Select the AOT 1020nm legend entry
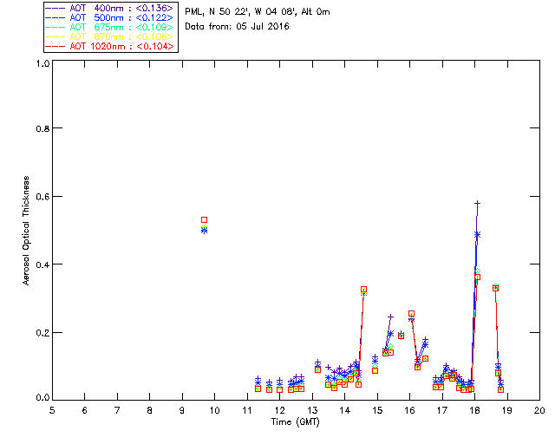The image size is (555, 444). click(x=109, y=46)
